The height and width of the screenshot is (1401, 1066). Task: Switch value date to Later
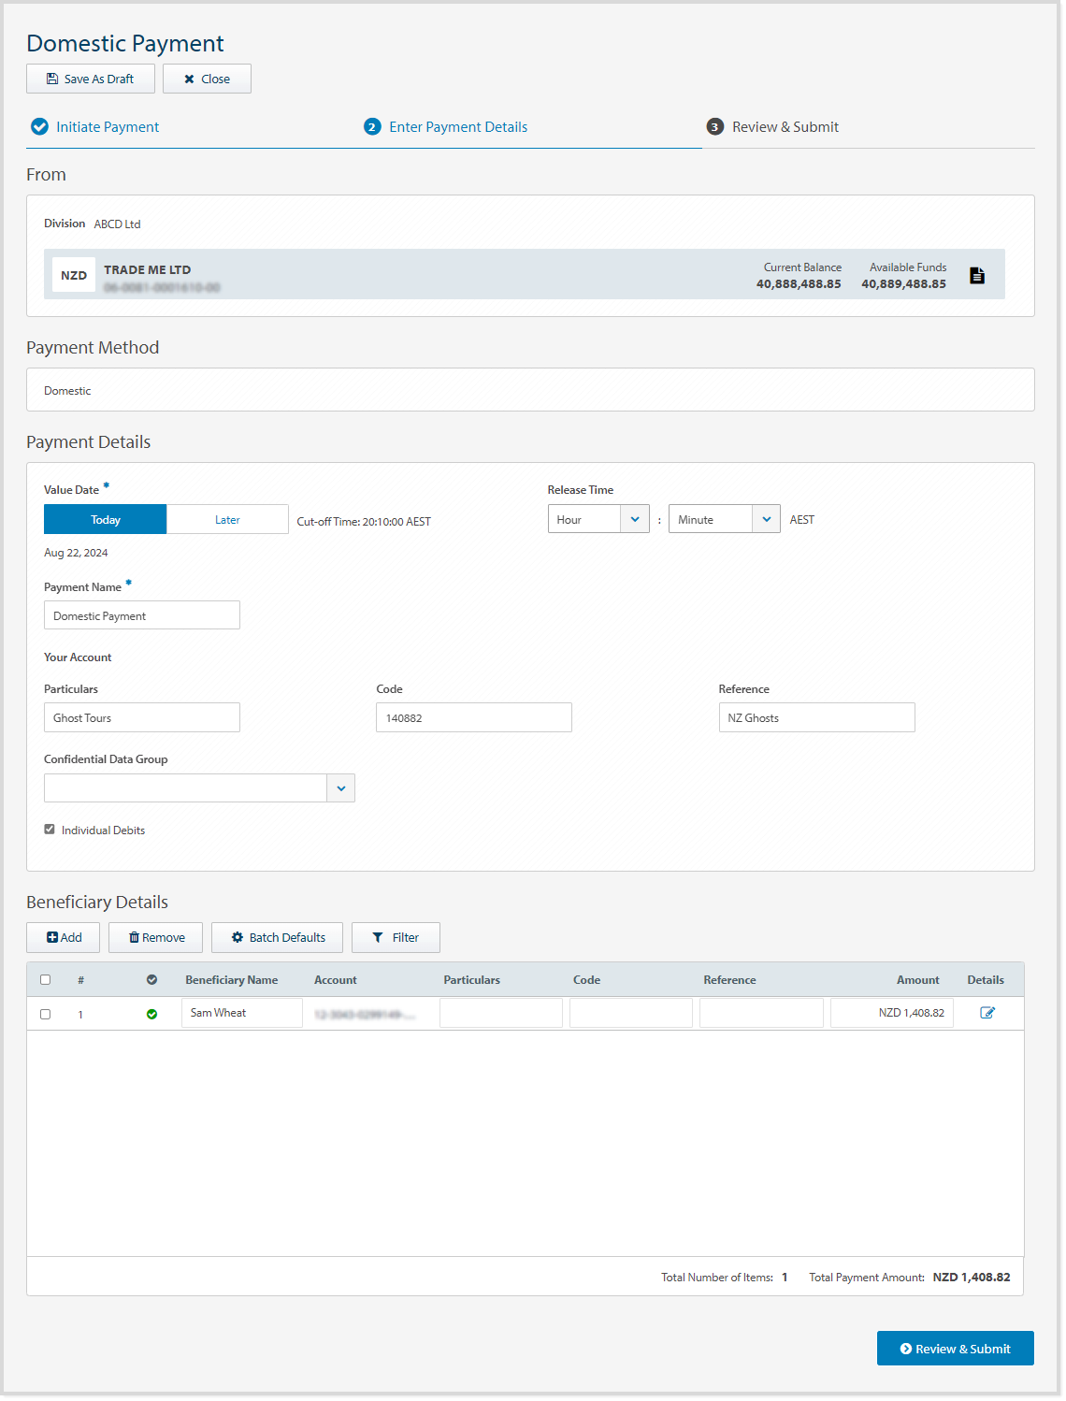227,518
